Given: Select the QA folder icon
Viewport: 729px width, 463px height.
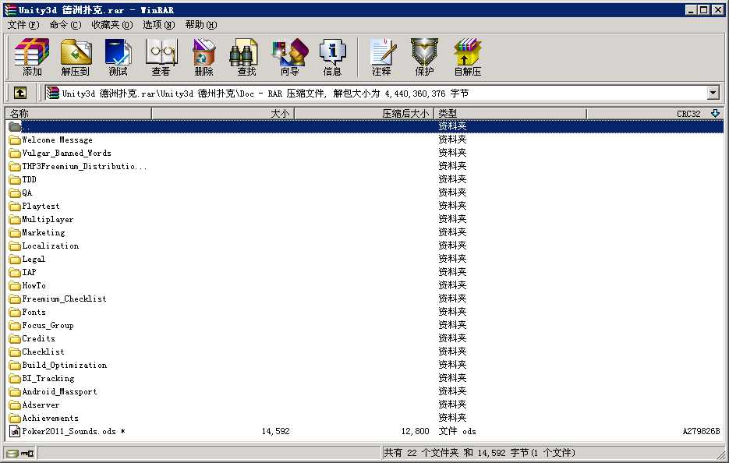Looking at the screenshot, I should [15, 193].
